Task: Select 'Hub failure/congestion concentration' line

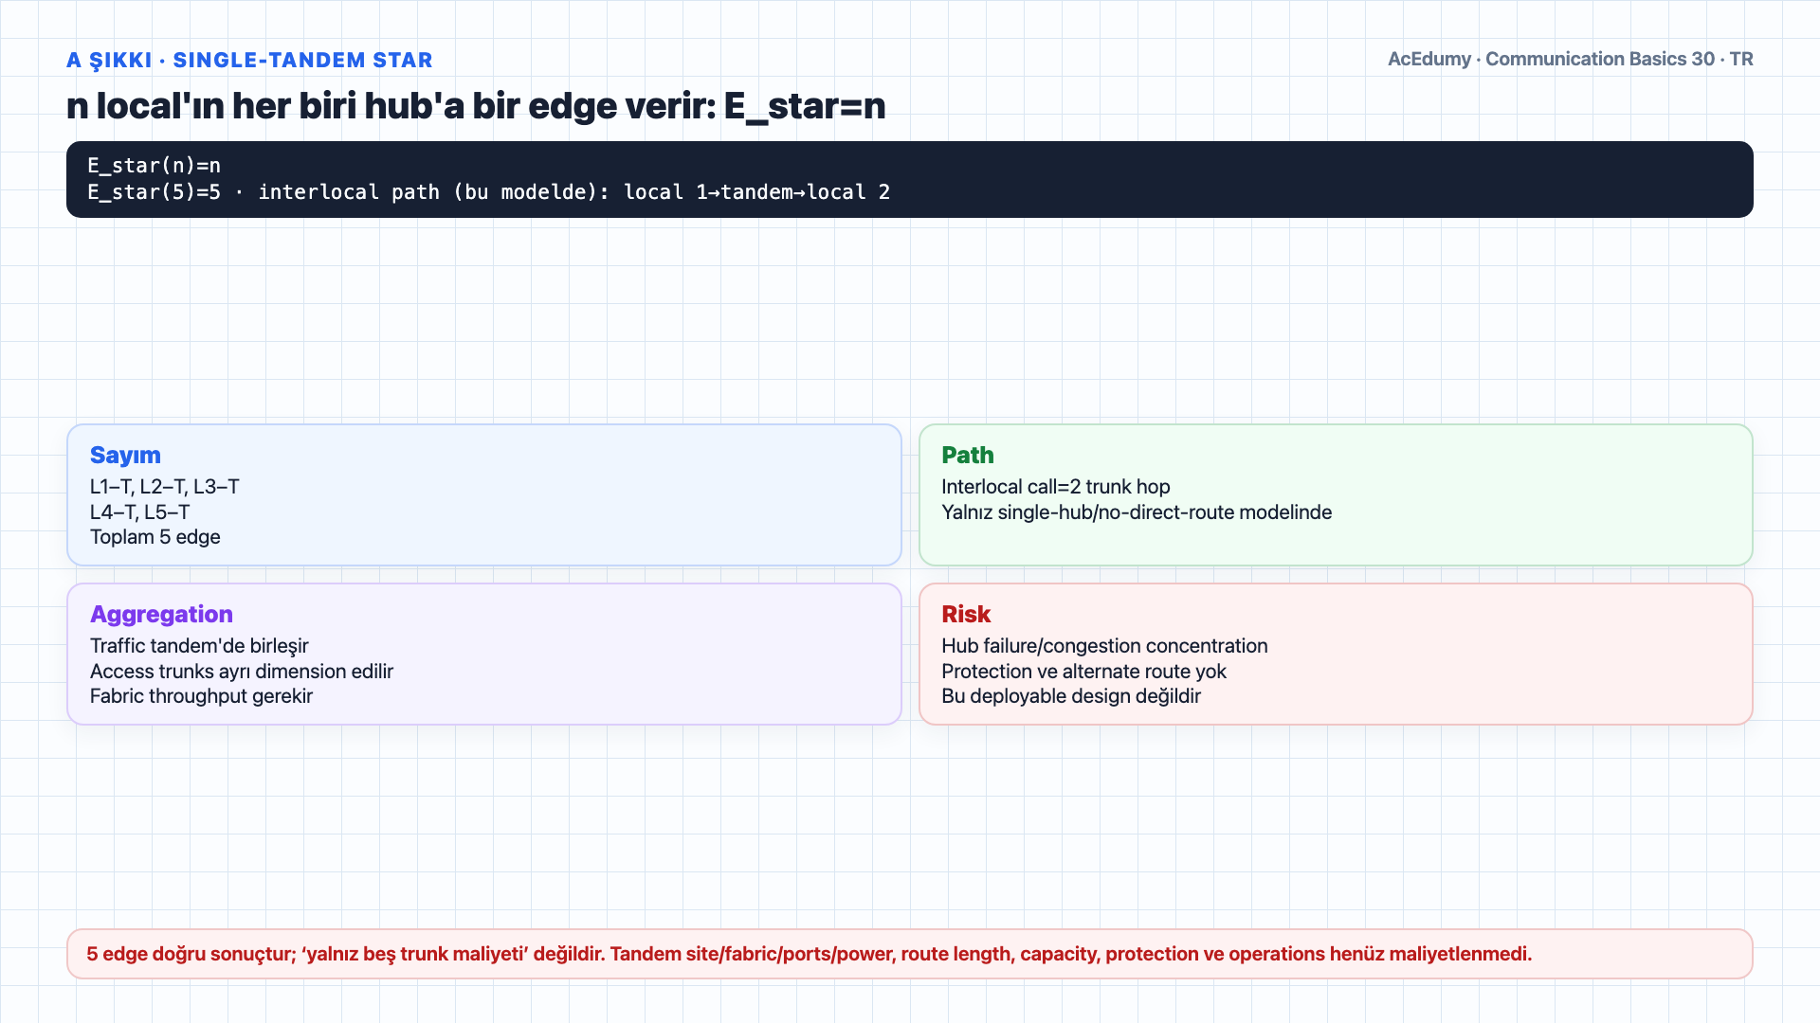Action: tap(1103, 646)
